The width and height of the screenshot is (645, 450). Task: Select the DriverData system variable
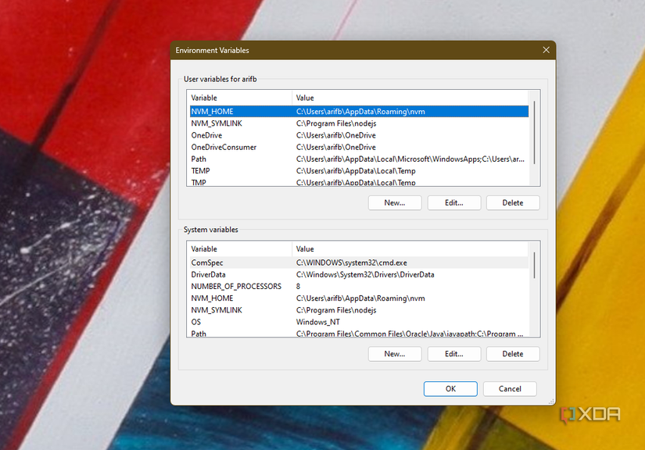(209, 274)
